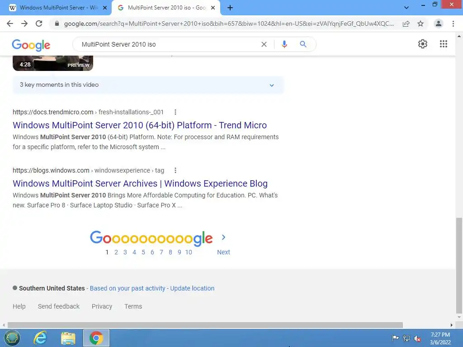Open the Chrome three-dot menu

[453, 23]
